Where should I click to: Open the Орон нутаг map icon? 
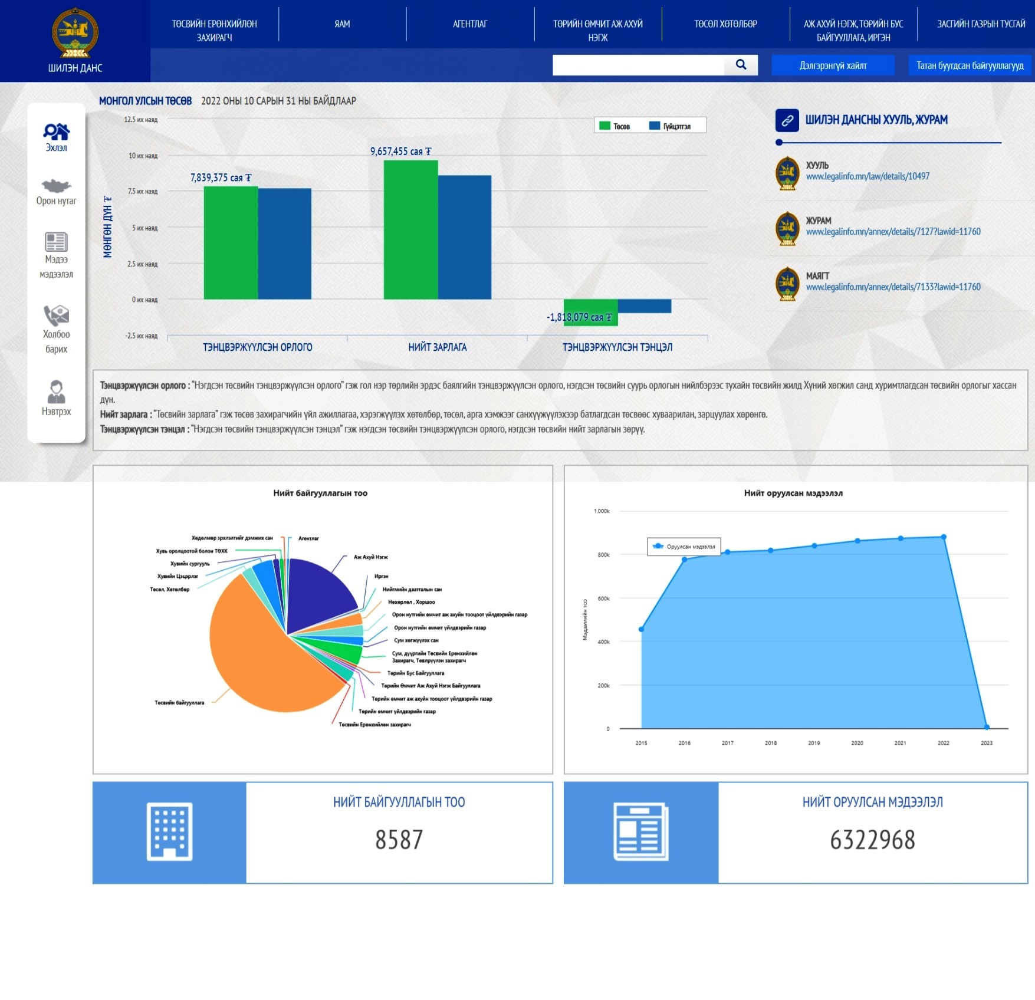click(x=56, y=186)
